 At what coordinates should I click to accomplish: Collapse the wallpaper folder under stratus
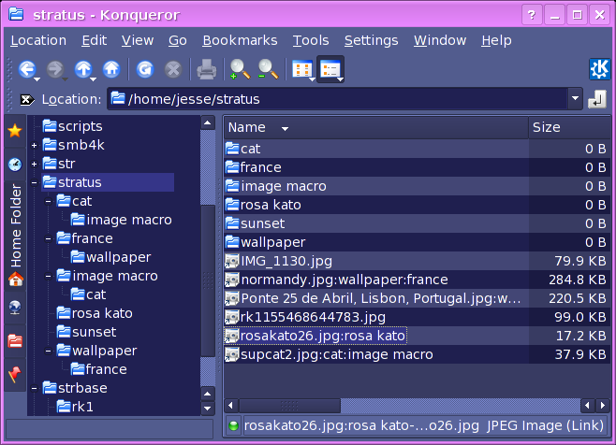point(49,351)
